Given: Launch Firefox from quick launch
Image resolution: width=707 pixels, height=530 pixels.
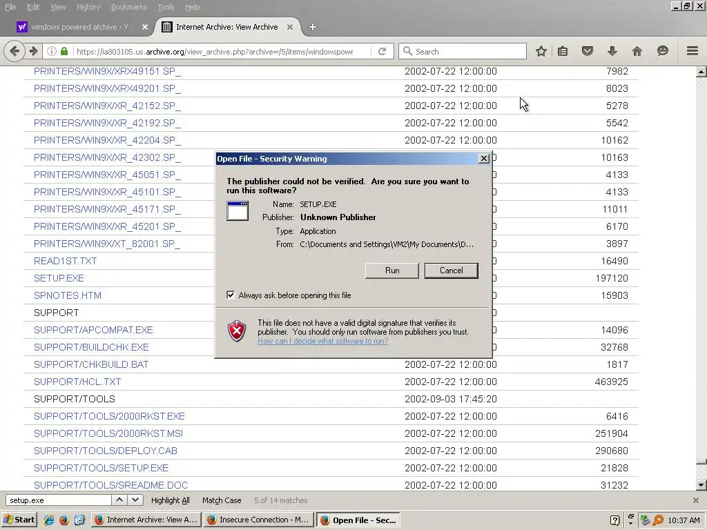Looking at the screenshot, I should click(64, 520).
